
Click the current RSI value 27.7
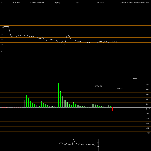[114, 42]
